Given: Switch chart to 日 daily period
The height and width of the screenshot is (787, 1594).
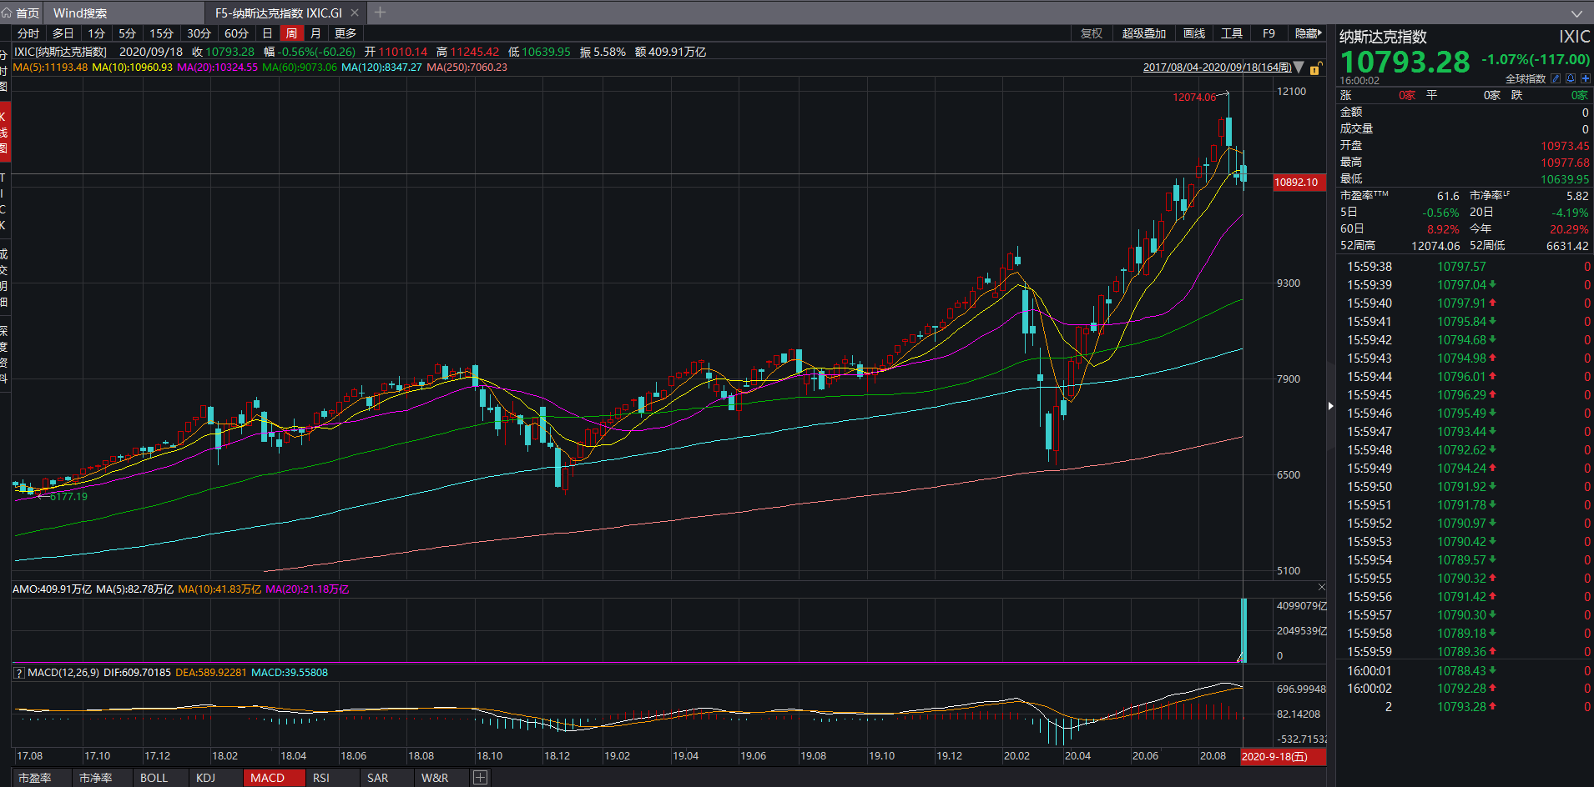Looking at the screenshot, I should click(267, 33).
